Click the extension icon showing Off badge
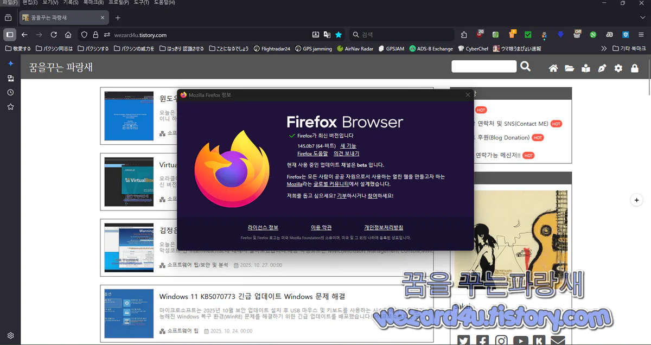Viewport: 651px width, 345px height. tap(577, 34)
